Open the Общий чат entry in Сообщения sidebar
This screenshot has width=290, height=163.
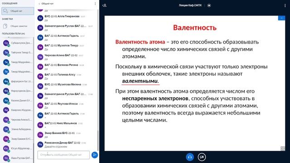point(18,11)
